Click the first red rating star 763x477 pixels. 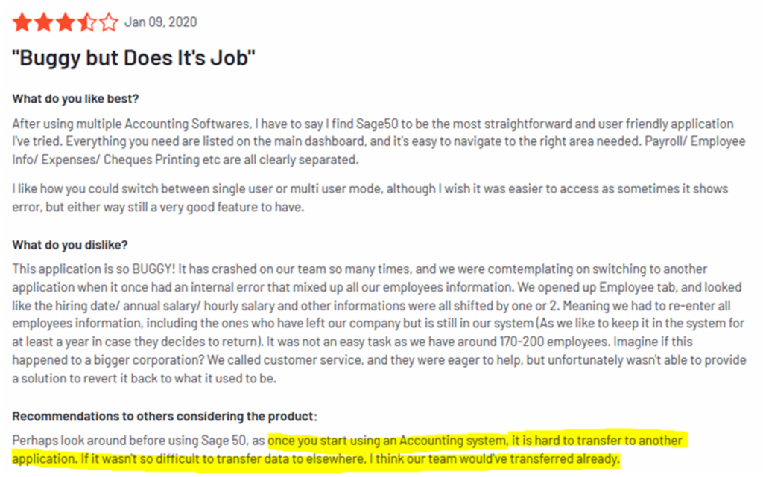coord(22,22)
